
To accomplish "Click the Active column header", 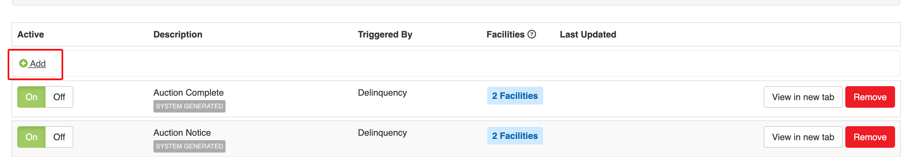I will [31, 35].
